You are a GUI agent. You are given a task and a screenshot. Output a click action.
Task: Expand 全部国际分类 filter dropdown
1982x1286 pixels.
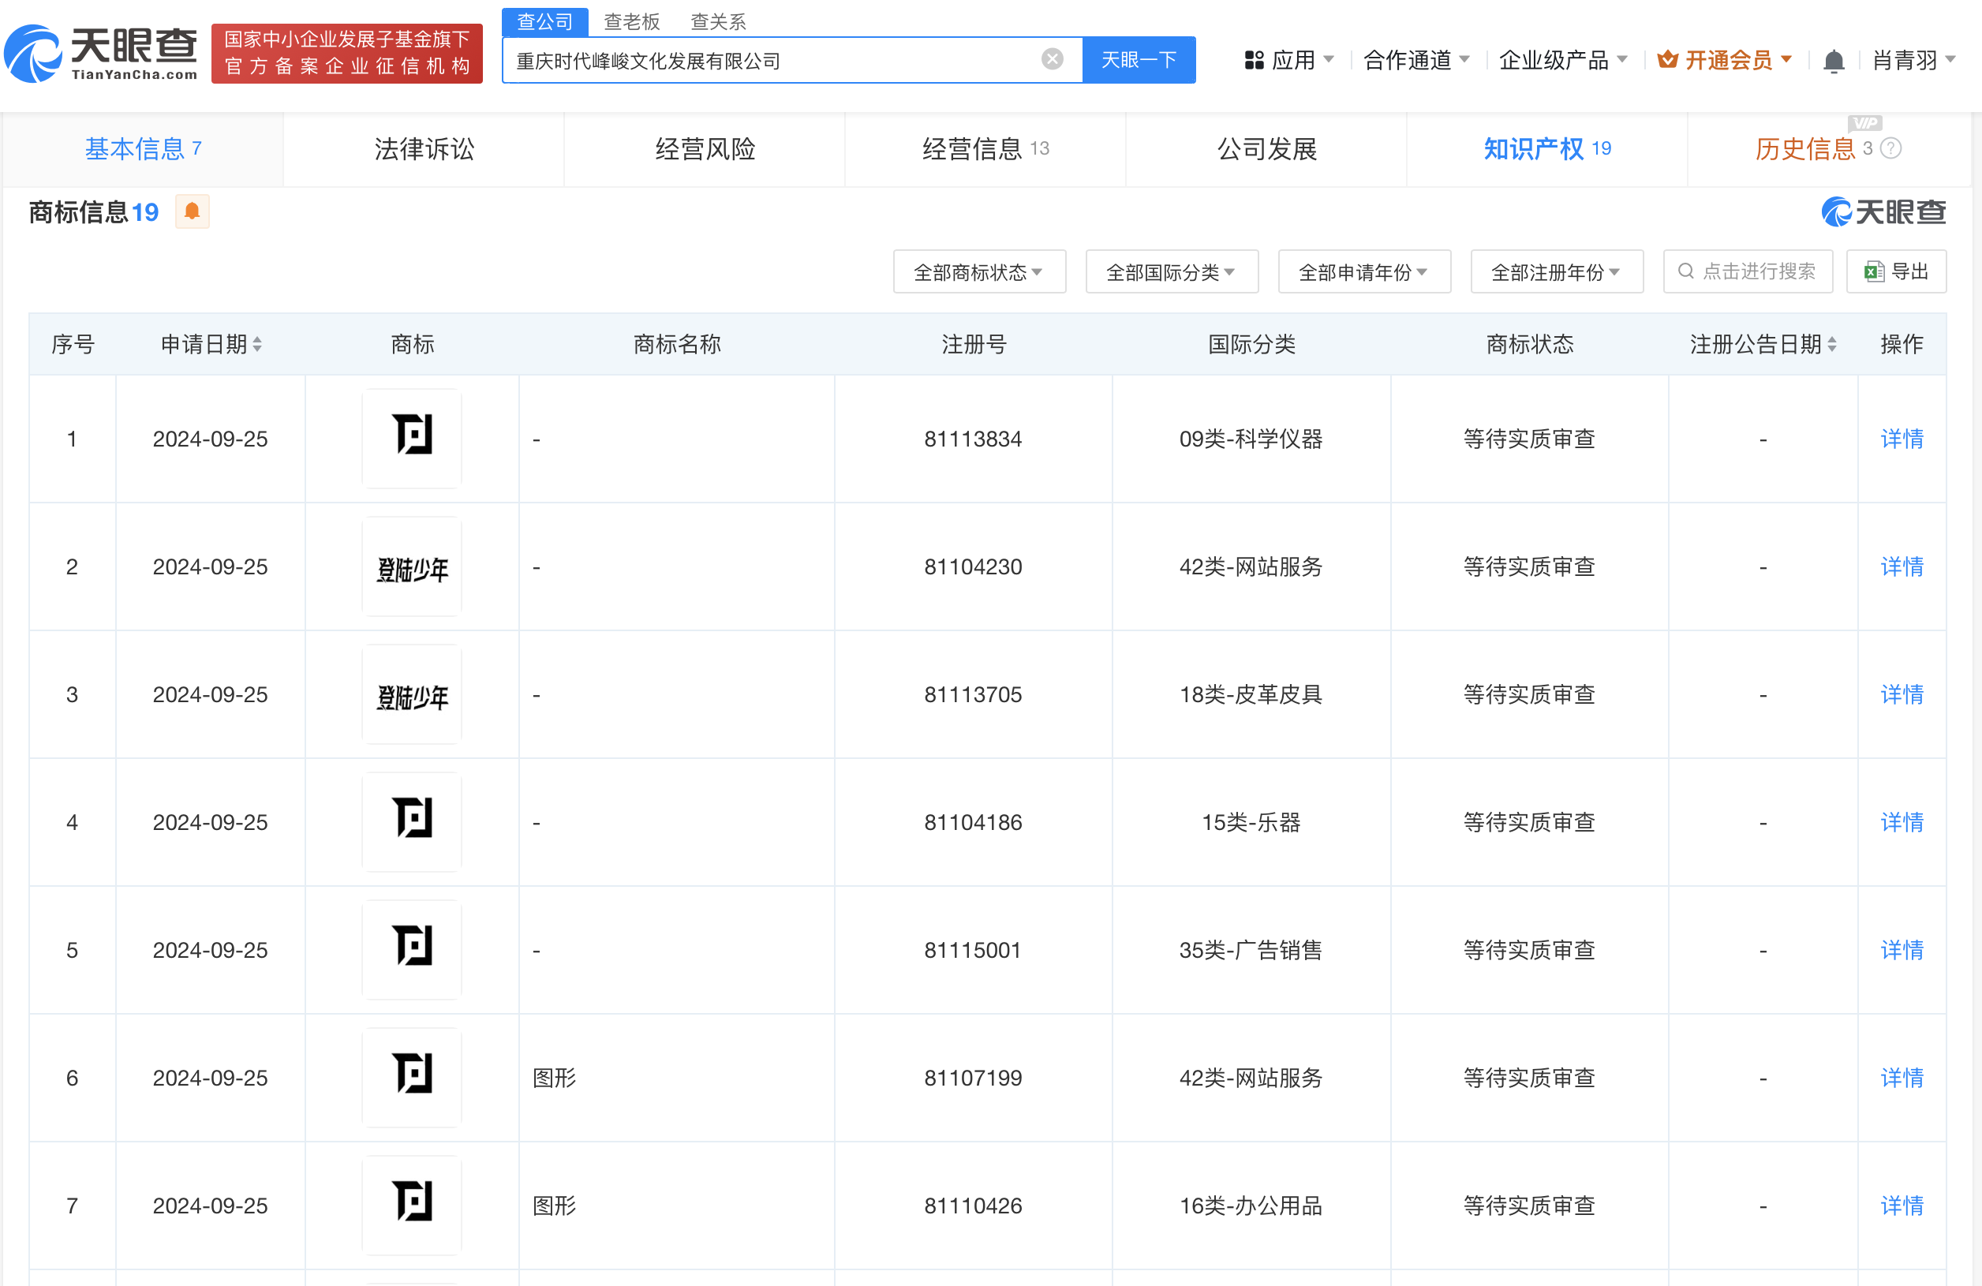coord(1172,271)
